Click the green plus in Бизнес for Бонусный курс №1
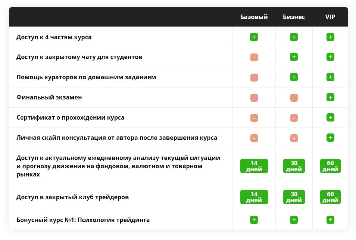This screenshot has height=240, width=356. pyautogui.click(x=294, y=220)
